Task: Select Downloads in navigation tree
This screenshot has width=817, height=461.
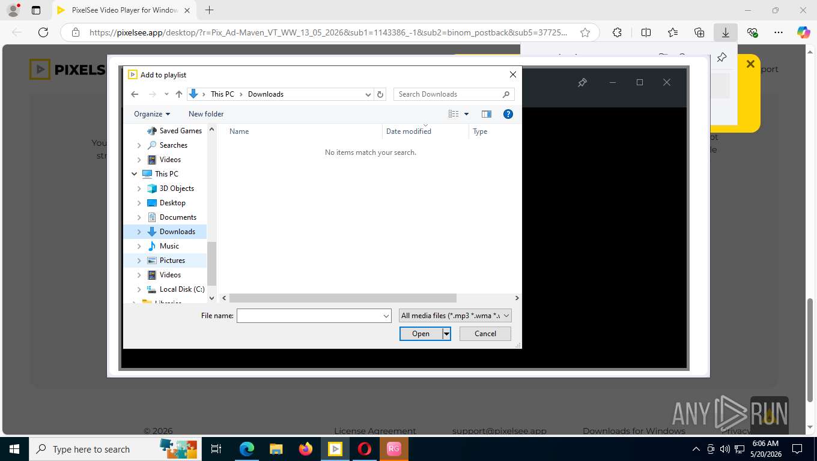Action: [x=177, y=232]
